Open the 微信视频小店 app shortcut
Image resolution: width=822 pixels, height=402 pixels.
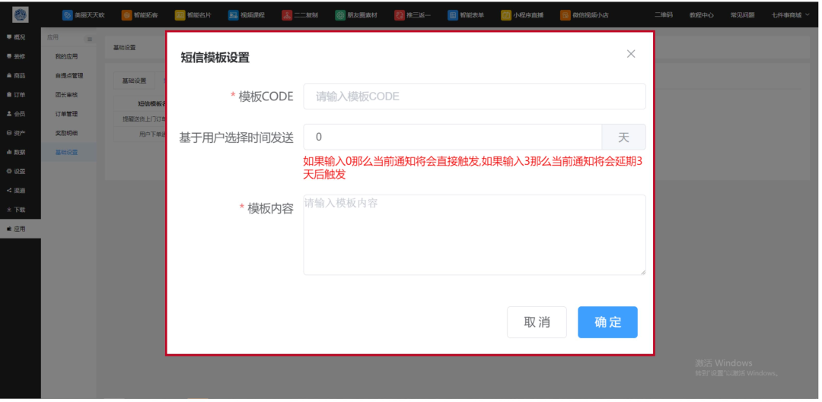pyautogui.click(x=584, y=15)
